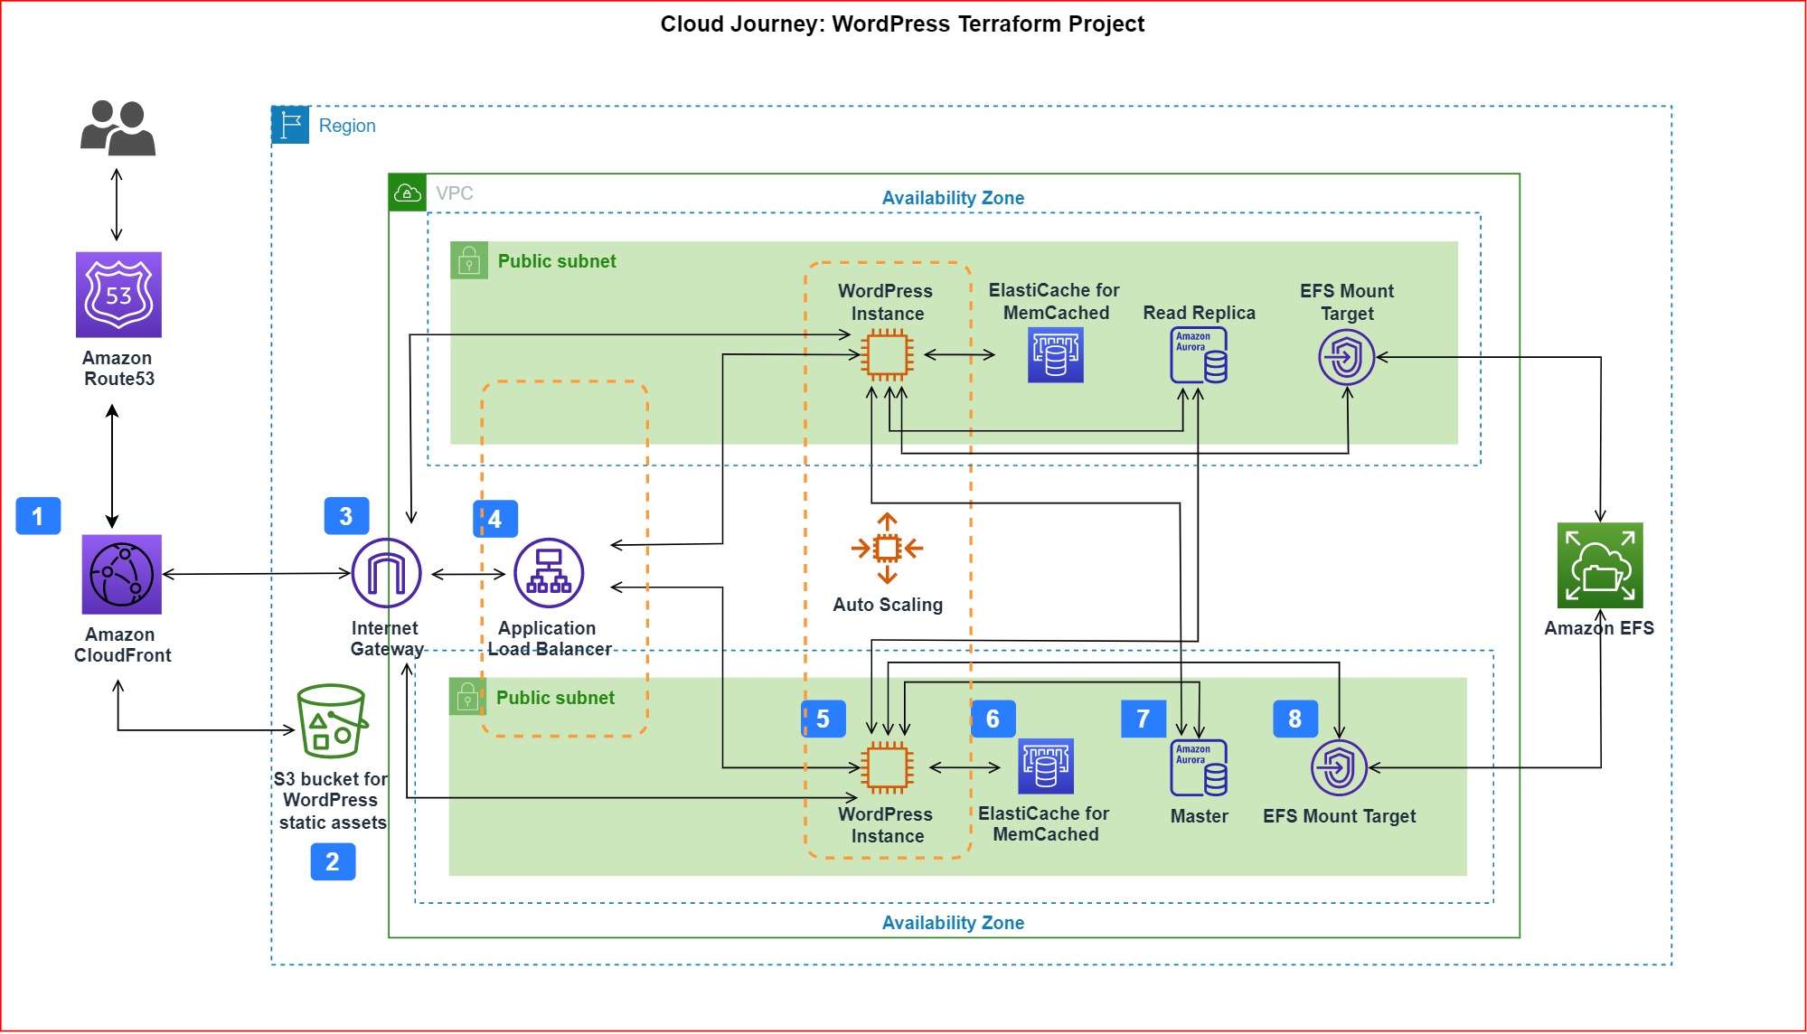1807x1034 pixels.
Task: Click the VPC cloud icon
Action: pyautogui.click(x=408, y=193)
